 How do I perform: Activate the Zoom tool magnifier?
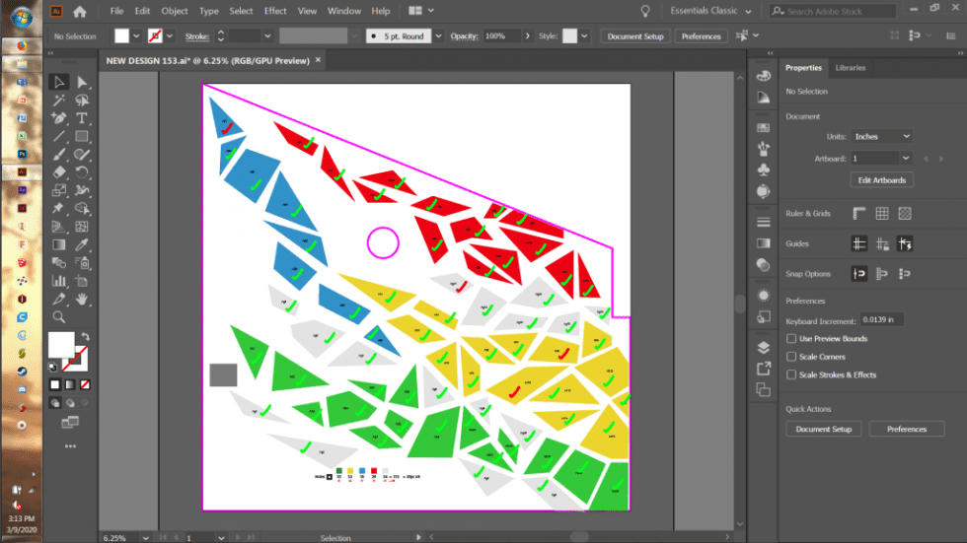point(59,316)
